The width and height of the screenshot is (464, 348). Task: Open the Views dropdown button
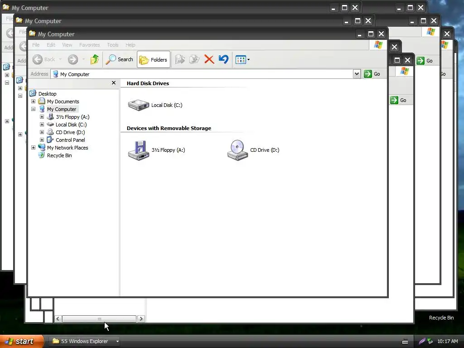click(242, 59)
